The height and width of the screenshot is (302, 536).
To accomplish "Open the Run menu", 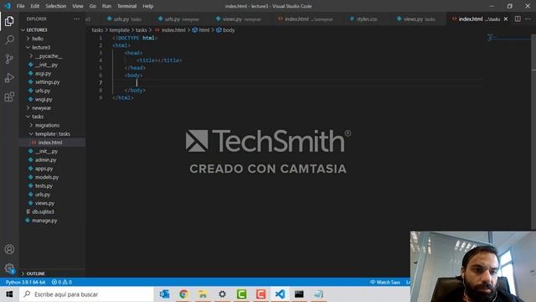I will point(106,6).
